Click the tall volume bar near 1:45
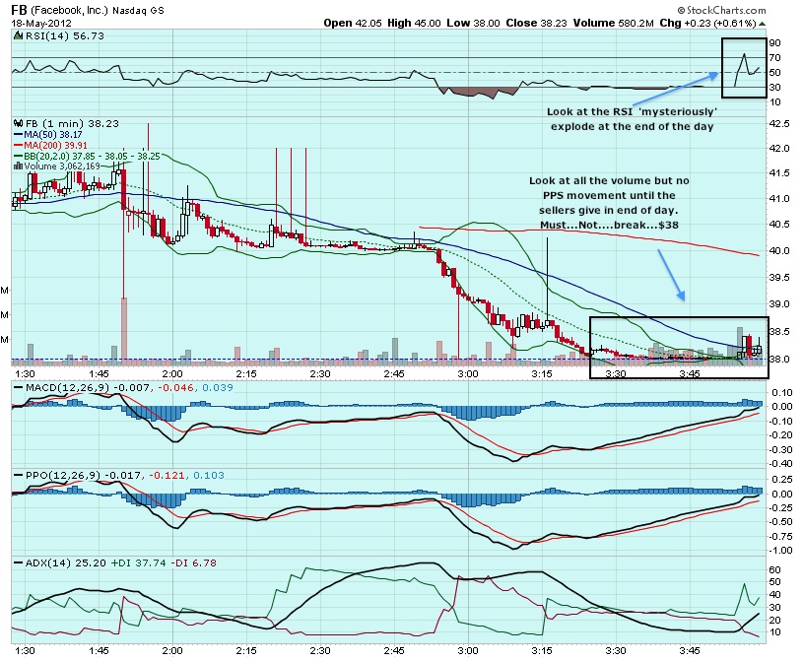Viewport: 803px width, 661px height. tap(124, 330)
